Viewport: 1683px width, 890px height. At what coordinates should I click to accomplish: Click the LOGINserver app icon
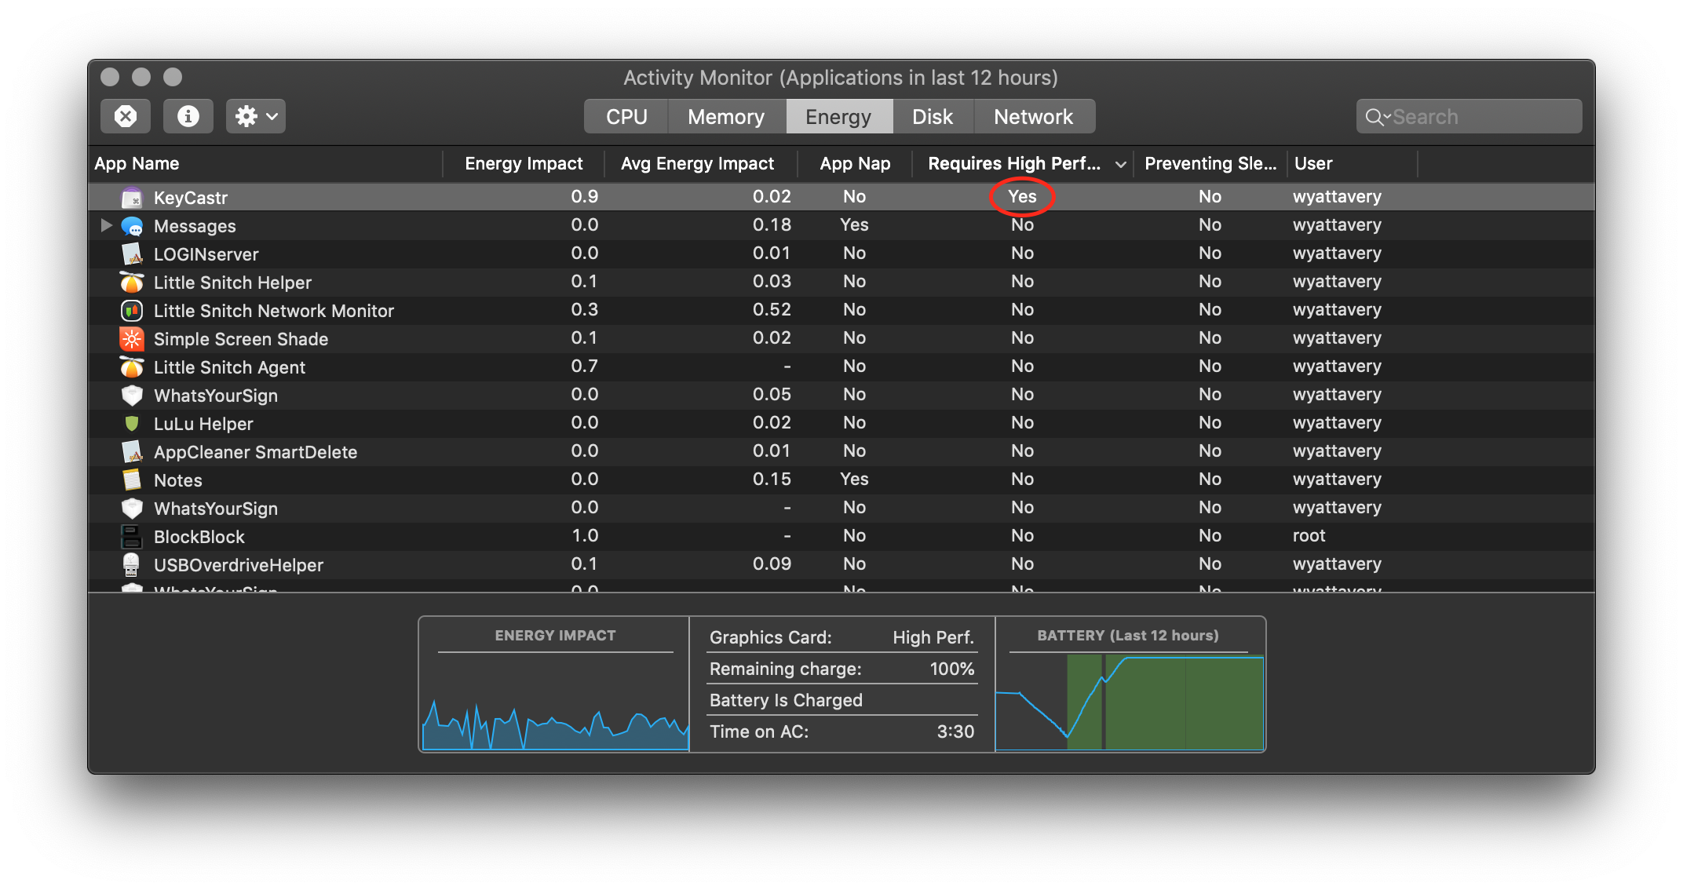point(132,254)
